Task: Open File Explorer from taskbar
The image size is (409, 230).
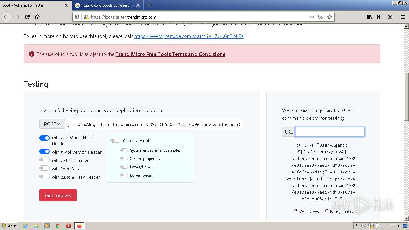Action: coord(36,226)
